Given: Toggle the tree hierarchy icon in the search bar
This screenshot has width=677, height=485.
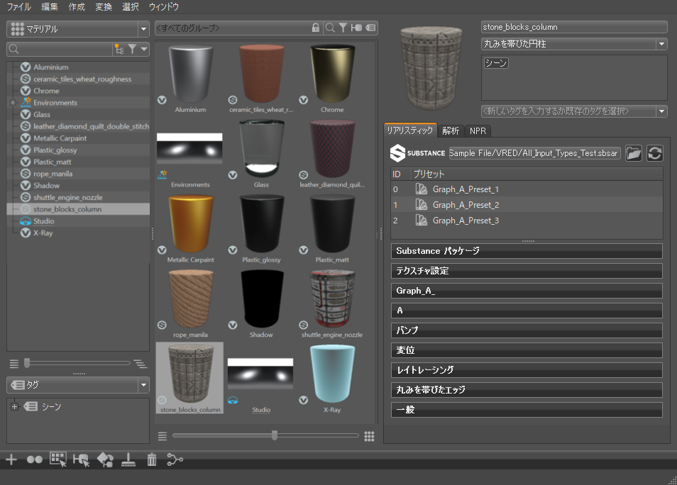Looking at the screenshot, I should [x=118, y=49].
